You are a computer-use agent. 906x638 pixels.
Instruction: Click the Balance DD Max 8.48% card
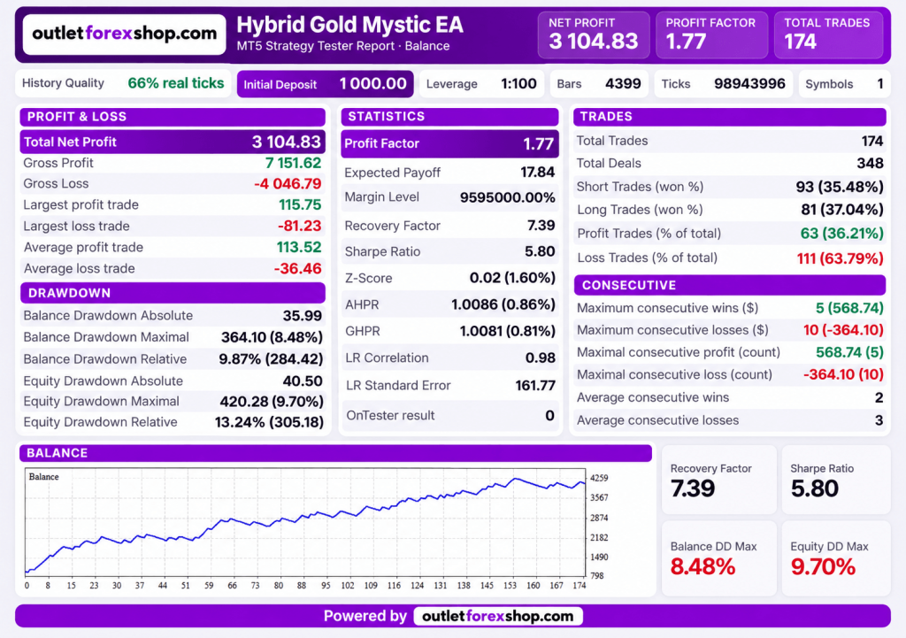(718, 558)
